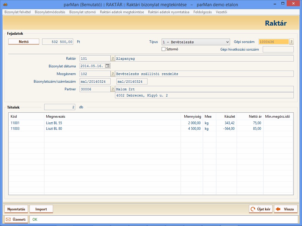The height and width of the screenshot is (226, 302).
Task: Click net price 75,00
Action: pos(257,123)
